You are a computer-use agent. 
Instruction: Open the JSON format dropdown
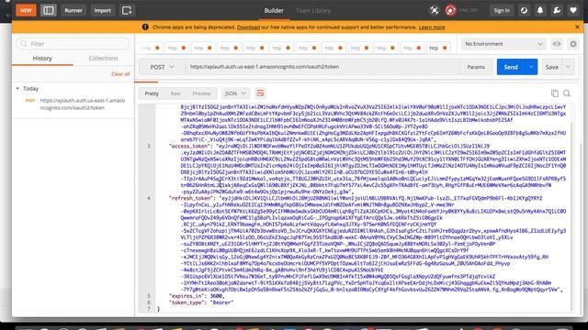(235, 93)
